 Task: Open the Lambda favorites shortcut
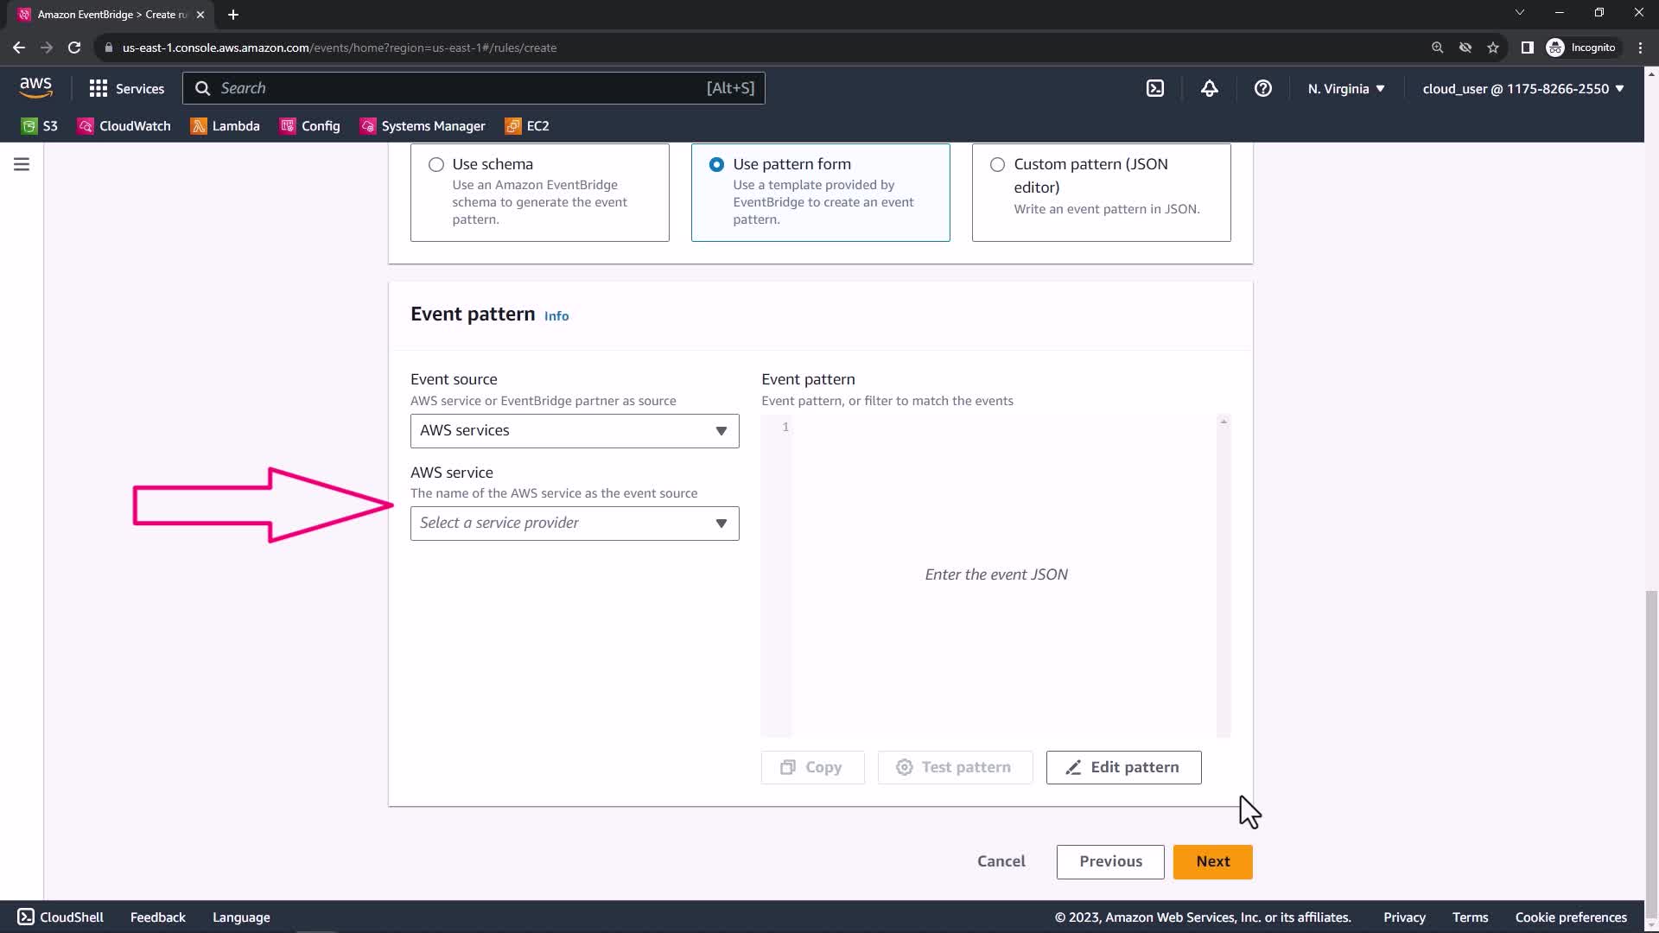tap(225, 126)
